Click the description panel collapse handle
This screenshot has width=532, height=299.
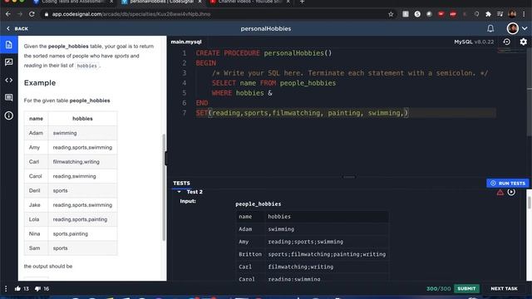166,159
